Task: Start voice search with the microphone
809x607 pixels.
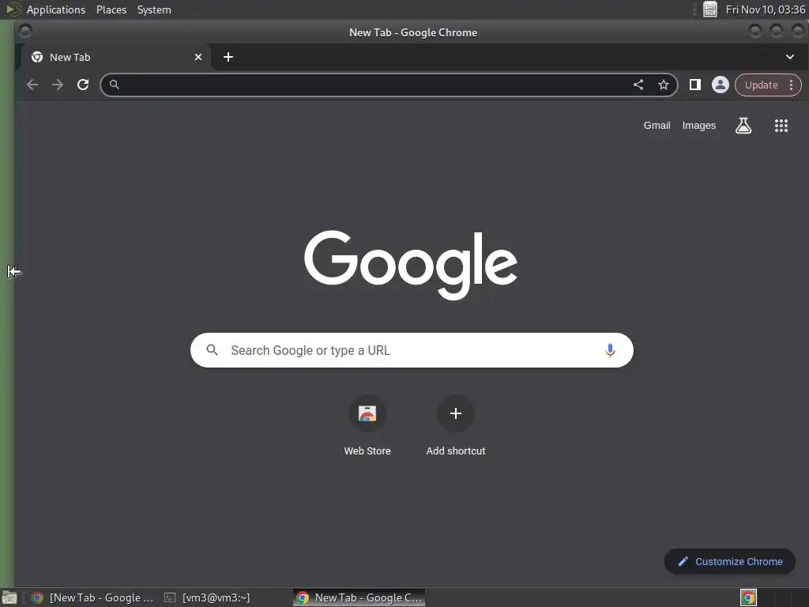Action: click(610, 350)
